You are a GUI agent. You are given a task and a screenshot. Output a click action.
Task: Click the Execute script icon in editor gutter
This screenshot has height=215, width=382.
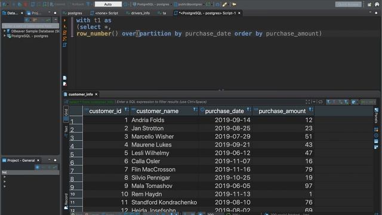click(x=65, y=32)
